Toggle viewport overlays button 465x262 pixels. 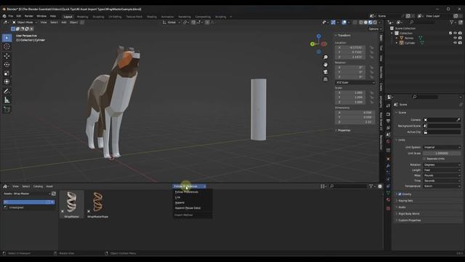click(344, 23)
